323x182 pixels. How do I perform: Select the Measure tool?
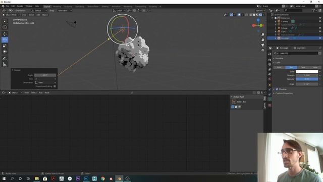pos(5,65)
